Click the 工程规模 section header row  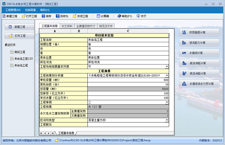104,71
